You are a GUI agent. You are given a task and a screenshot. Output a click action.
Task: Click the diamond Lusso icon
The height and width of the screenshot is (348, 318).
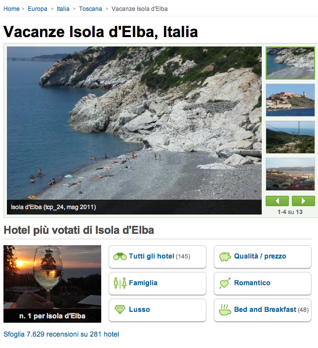coord(120,309)
